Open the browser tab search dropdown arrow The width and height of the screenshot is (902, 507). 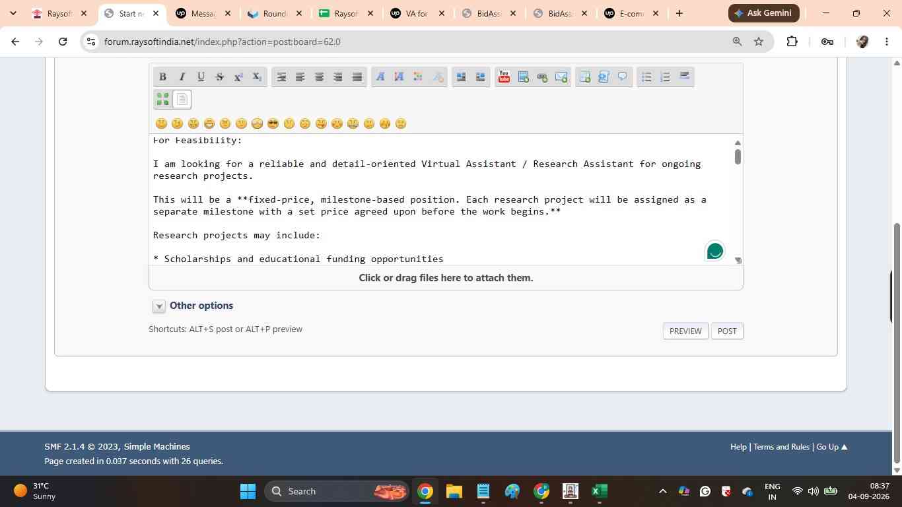[13, 13]
